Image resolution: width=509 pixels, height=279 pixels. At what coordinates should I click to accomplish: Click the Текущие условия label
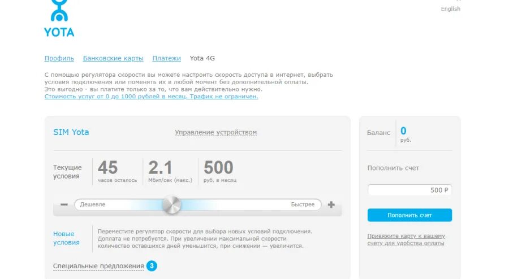tap(67, 172)
